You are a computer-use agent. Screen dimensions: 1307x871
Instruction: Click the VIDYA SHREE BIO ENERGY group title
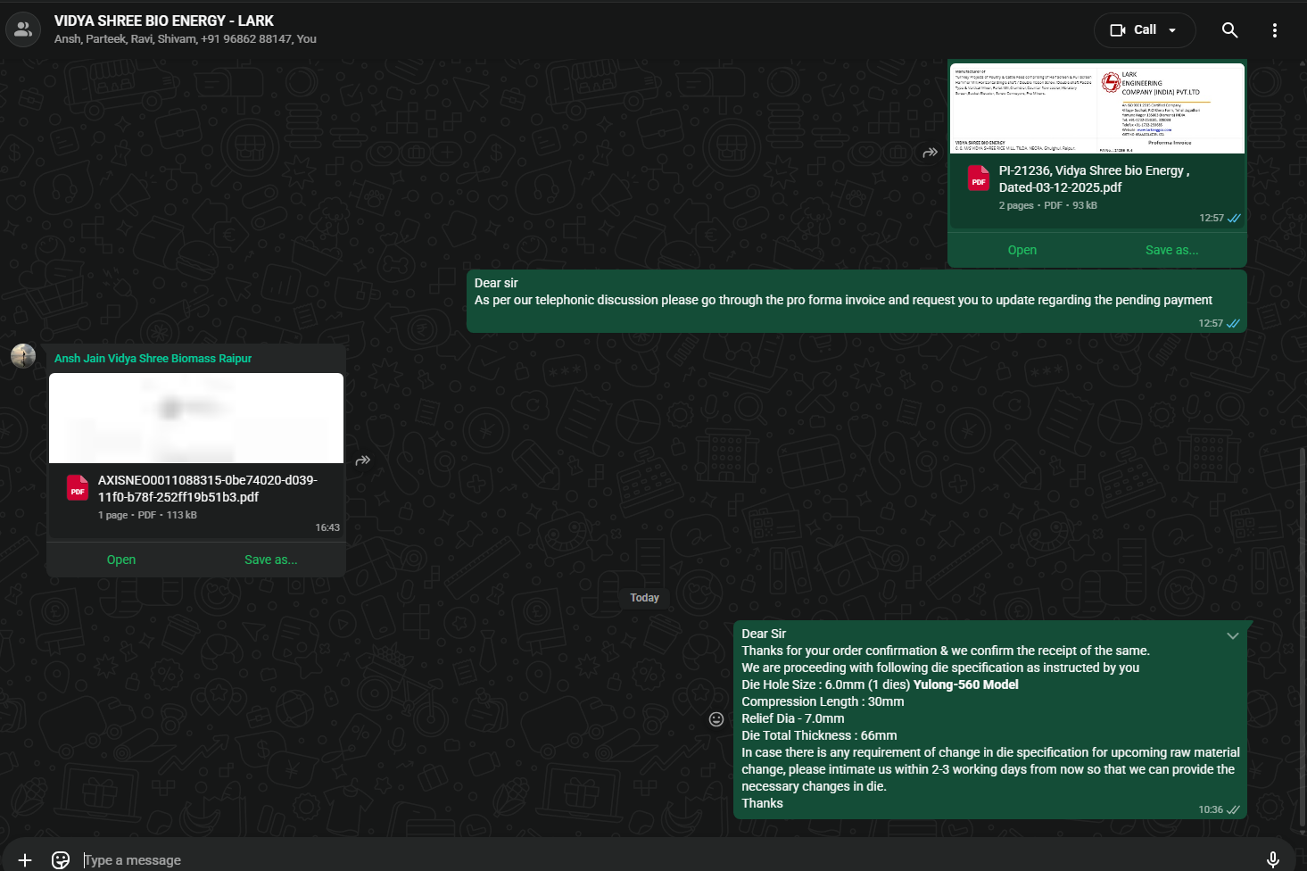coord(164,21)
